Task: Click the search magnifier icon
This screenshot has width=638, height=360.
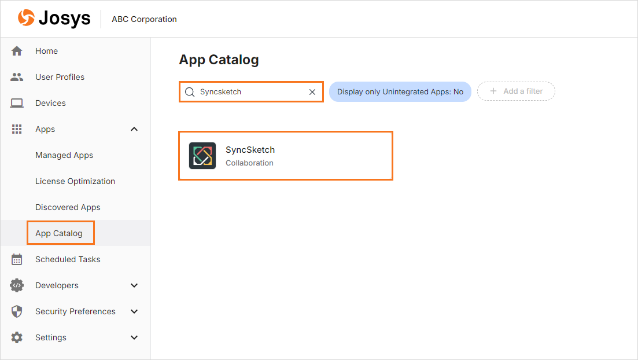Action: [x=190, y=91]
